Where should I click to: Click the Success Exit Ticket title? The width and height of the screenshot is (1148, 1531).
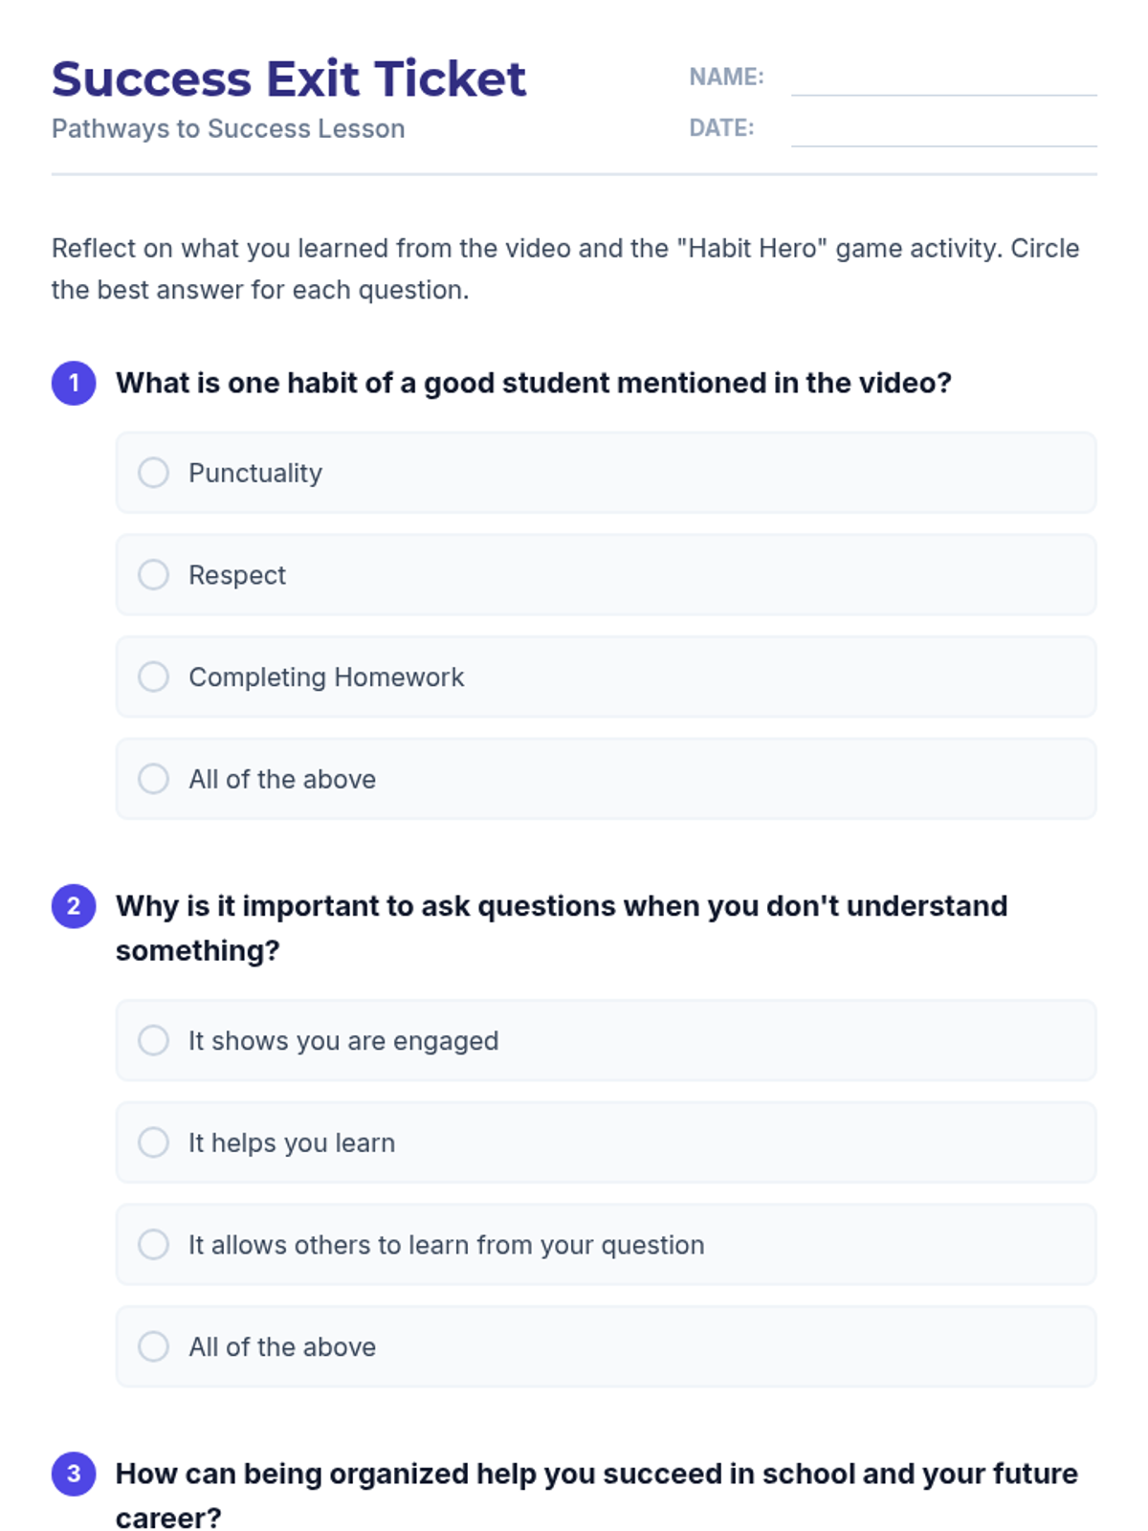point(289,79)
